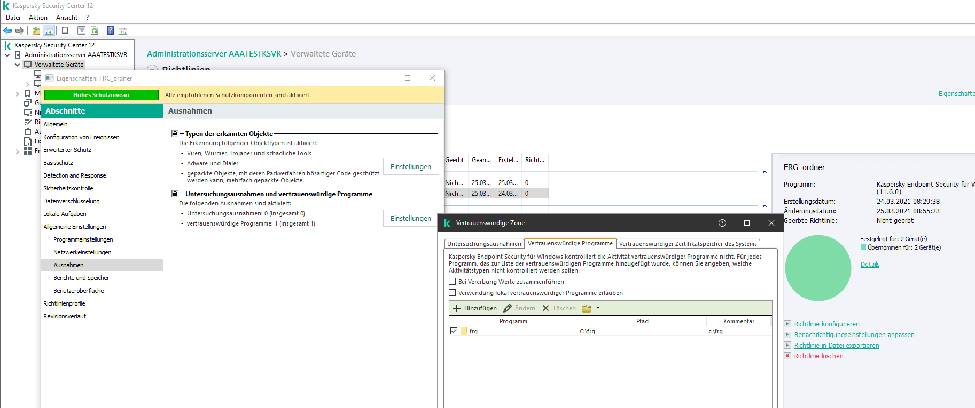Viewport: 975px width, 408px height.
Task: Click the clipboard icon in the toolbar
Action: [x=65, y=30]
